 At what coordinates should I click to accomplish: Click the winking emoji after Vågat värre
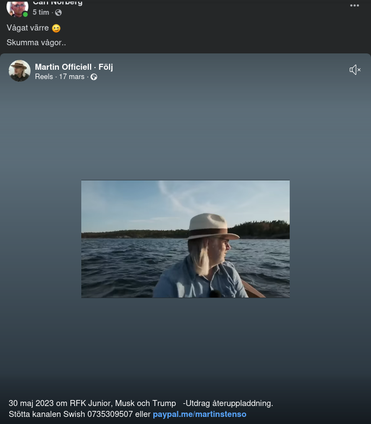pos(56,28)
